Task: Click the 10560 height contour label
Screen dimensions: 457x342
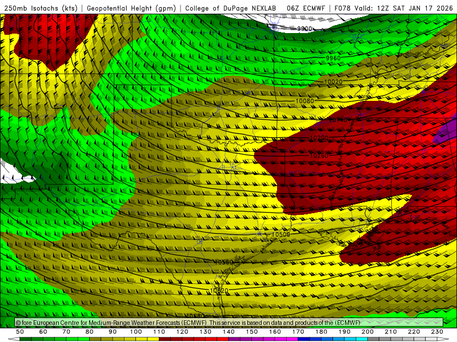Action: 223,262
